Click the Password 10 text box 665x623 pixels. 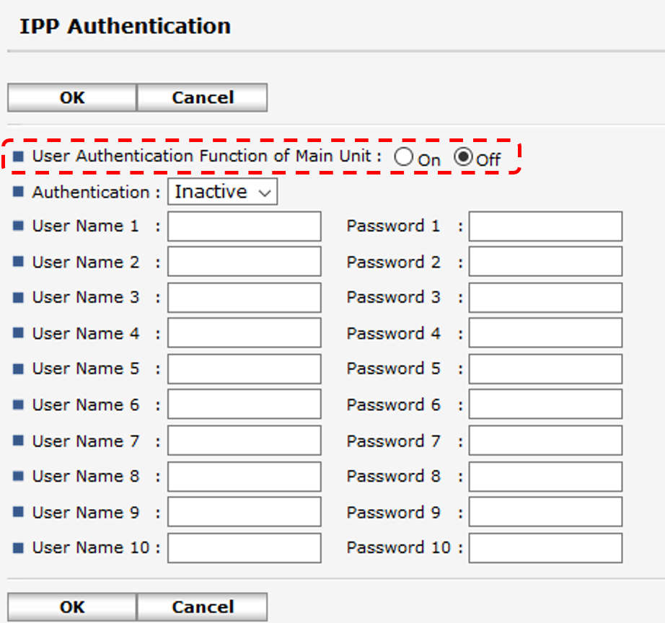click(545, 548)
